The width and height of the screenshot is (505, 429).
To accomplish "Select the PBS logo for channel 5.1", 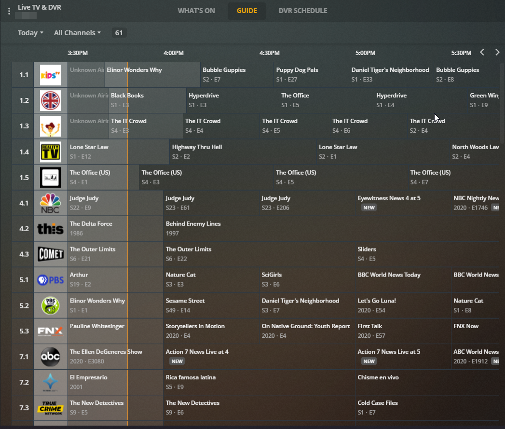I will coord(51,280).
